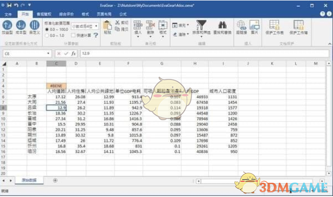Image resolution: width=333 pixels, height=197 pixels.
Task: Select the 0.0 – 100.0 range radio button
Action: click(47, 29)
